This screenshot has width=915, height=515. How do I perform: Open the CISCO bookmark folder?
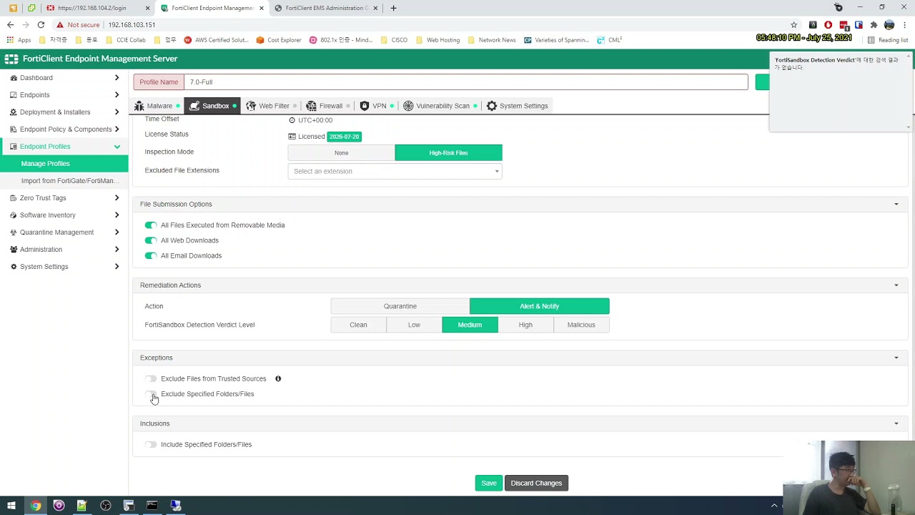pos(395,40)
